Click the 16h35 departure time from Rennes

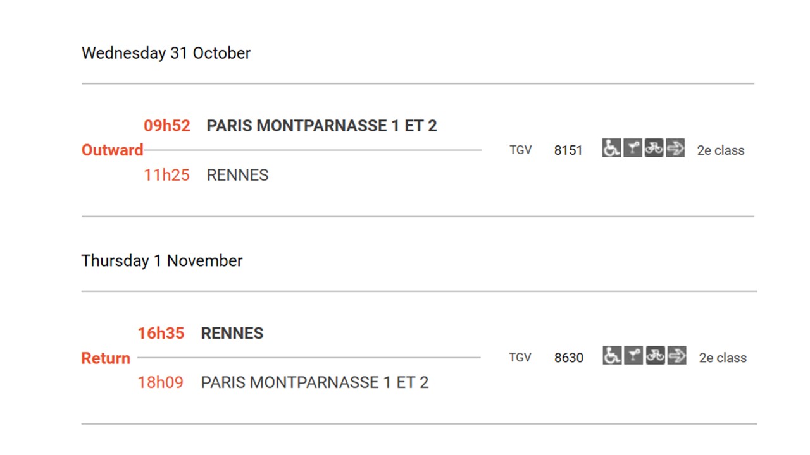161,333
